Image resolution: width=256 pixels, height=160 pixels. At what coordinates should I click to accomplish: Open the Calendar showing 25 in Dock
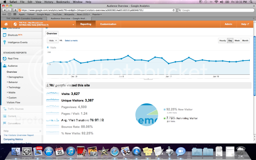tap(59, 151)
